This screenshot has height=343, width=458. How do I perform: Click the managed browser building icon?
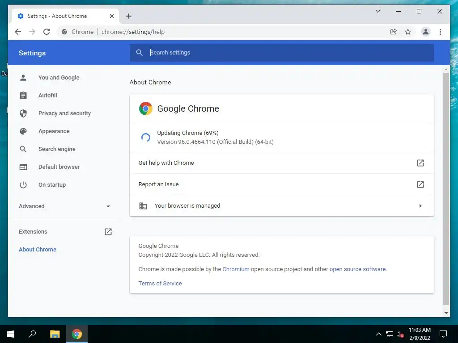(x=143, y=205)
